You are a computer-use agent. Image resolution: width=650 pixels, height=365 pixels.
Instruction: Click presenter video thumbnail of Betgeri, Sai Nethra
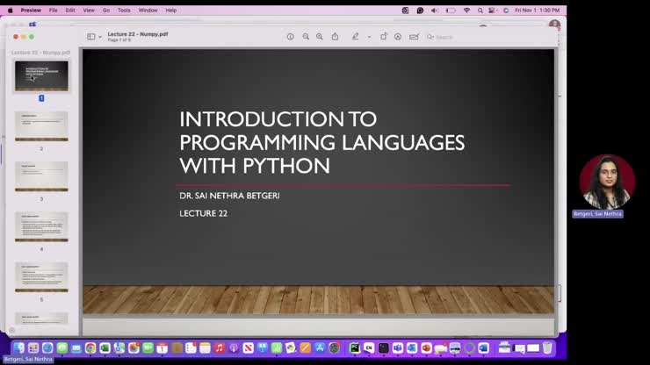(x=607, y=182)
